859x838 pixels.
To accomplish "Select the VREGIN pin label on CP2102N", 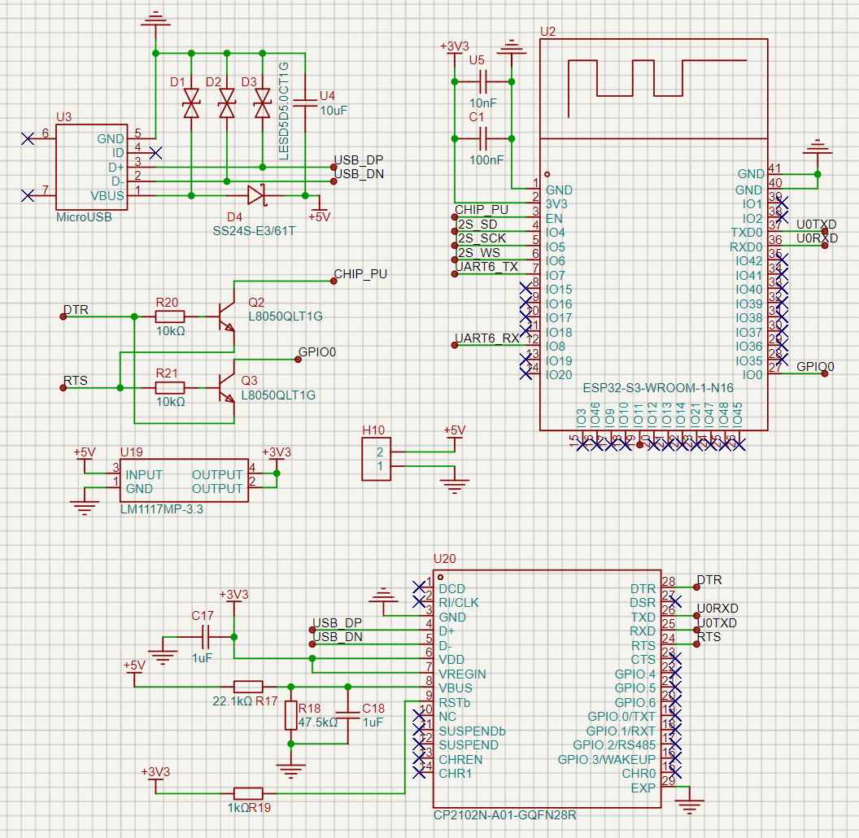I will click(462, 674).
